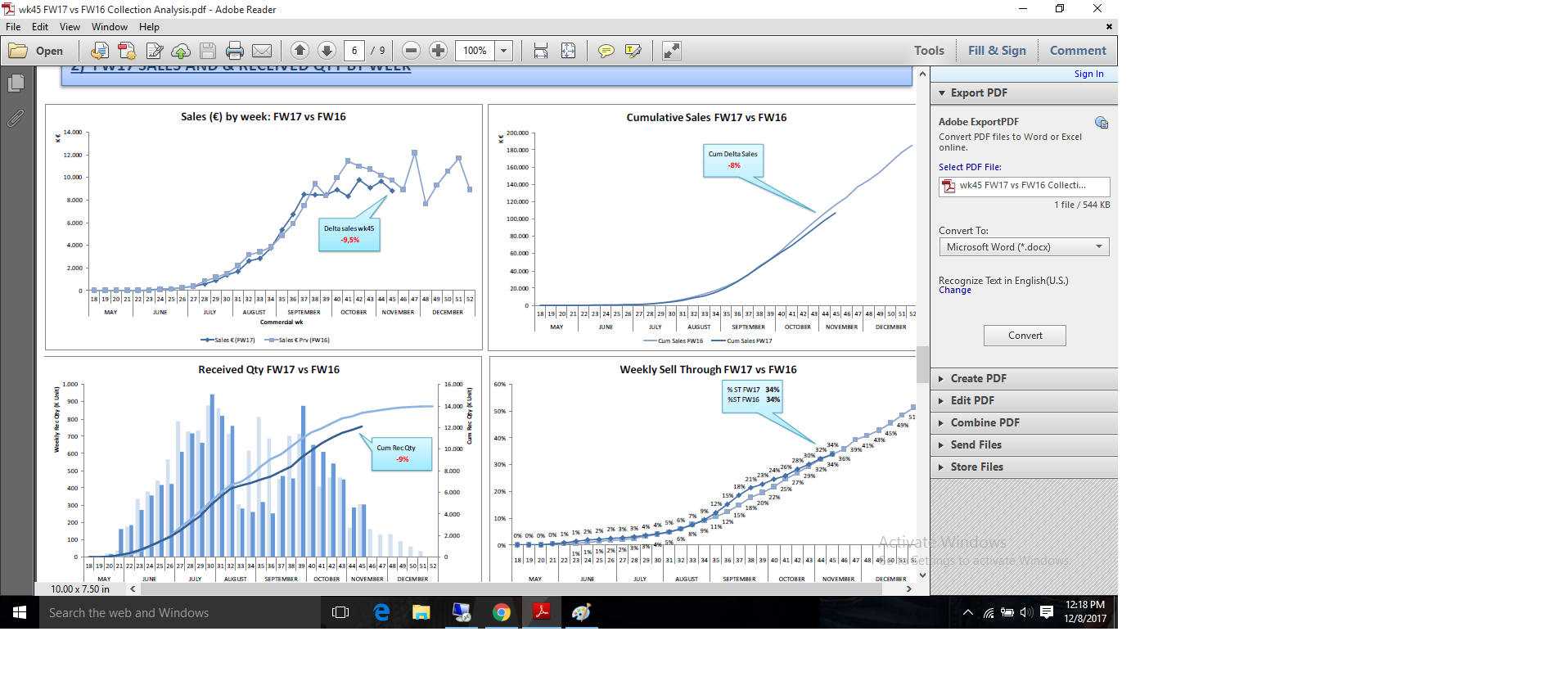The height and width of the screenshot is (699, 1550).
Task: Click the Open folder icon in toolbar
Action: pyautogui.click(x=18, y=51)
